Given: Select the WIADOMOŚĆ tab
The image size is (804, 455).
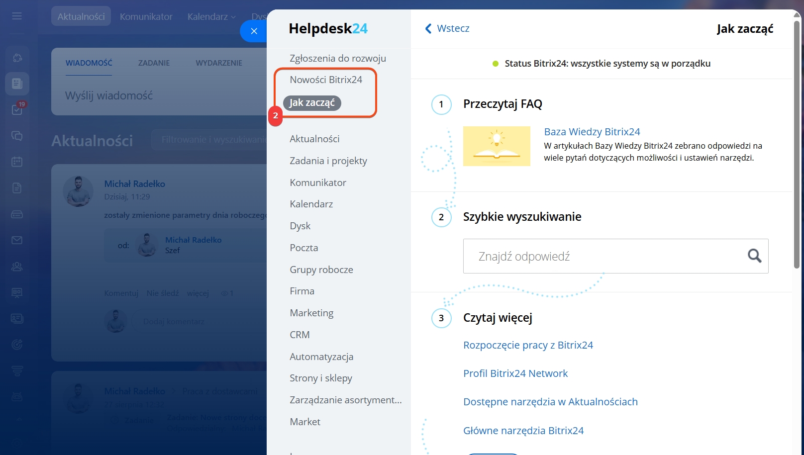Looking at the screenshot, I should coord(89,63).
